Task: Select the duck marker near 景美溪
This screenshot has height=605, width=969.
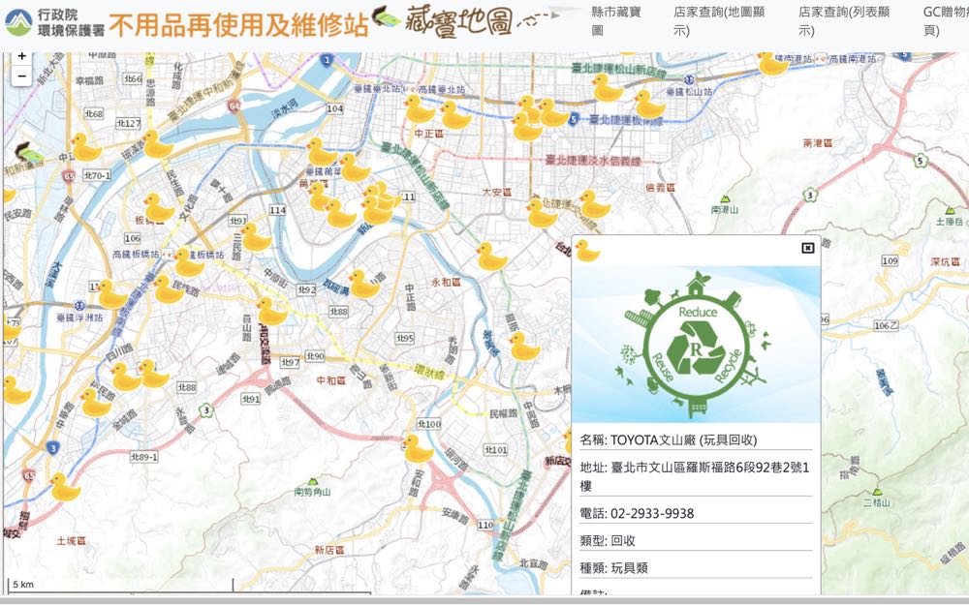Action: [x=524, y=347]
